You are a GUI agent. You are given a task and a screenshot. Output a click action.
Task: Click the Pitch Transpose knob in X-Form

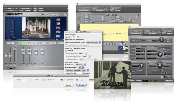[160, 65]
